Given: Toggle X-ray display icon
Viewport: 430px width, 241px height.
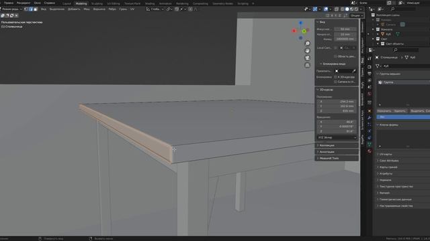Looking at the screenshot, I should (337, 9).
